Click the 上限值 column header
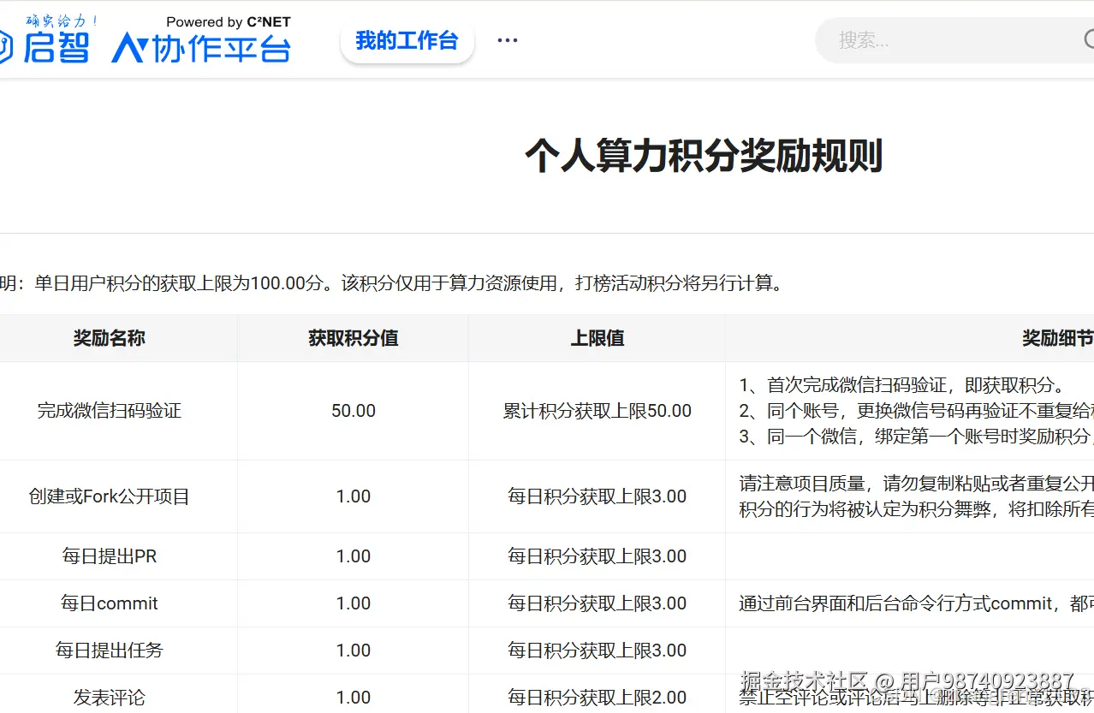1094x713 pixels. (x=598, y=338)
